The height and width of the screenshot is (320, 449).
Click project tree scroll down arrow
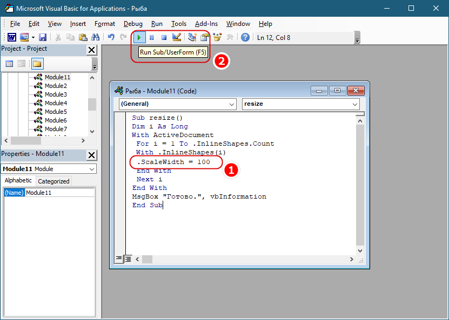92,132
